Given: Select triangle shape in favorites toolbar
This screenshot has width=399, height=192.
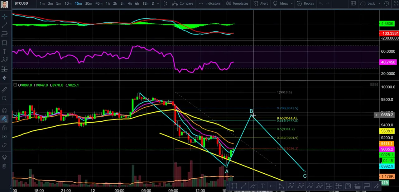Looking at the screenshot, I should pyautogui.click(x=281, y=186).
